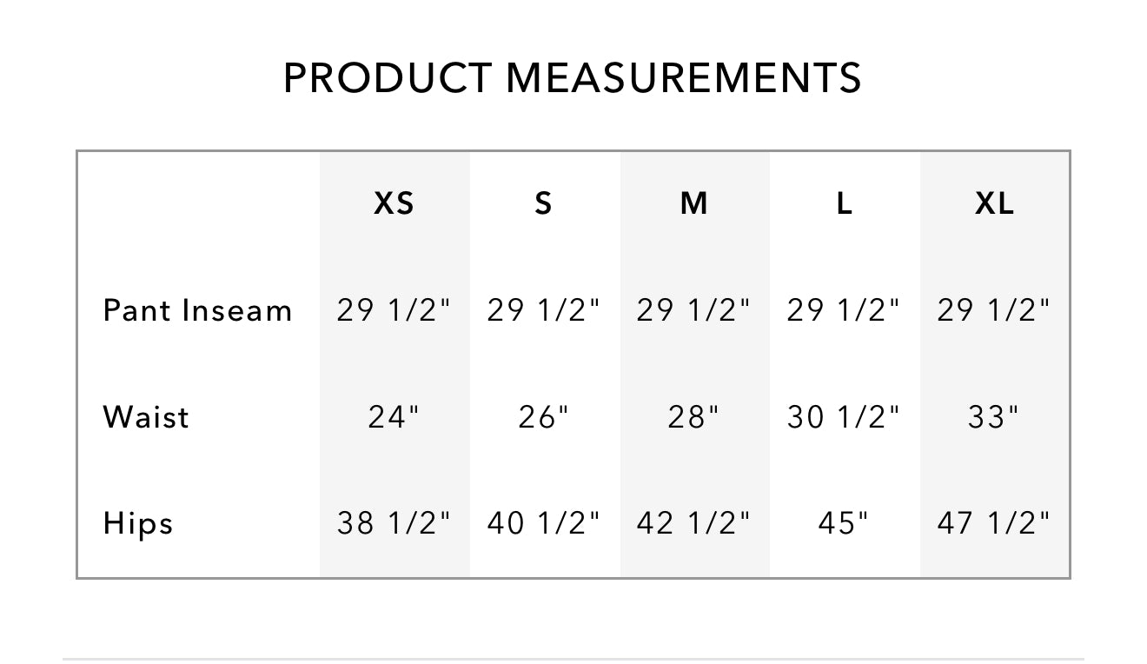Image resolution: width=1147 pixels, height=664 pixels.
Task: Pick the XL size column header
Action: click(x=994, y=203)
